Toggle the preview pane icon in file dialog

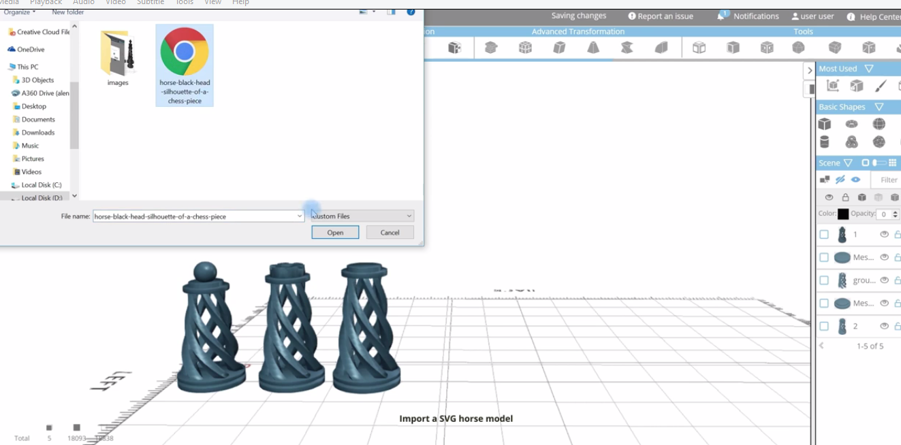coord(391,12)
